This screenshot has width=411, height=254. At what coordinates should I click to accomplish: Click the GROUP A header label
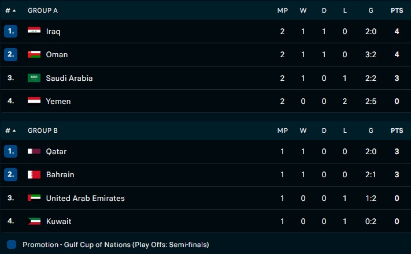pos(43,10)
